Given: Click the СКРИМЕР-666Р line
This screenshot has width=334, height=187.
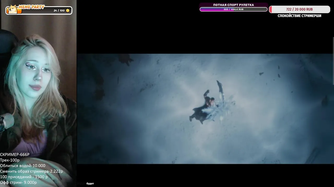Looking at the screenshot, I should [15, 155].
